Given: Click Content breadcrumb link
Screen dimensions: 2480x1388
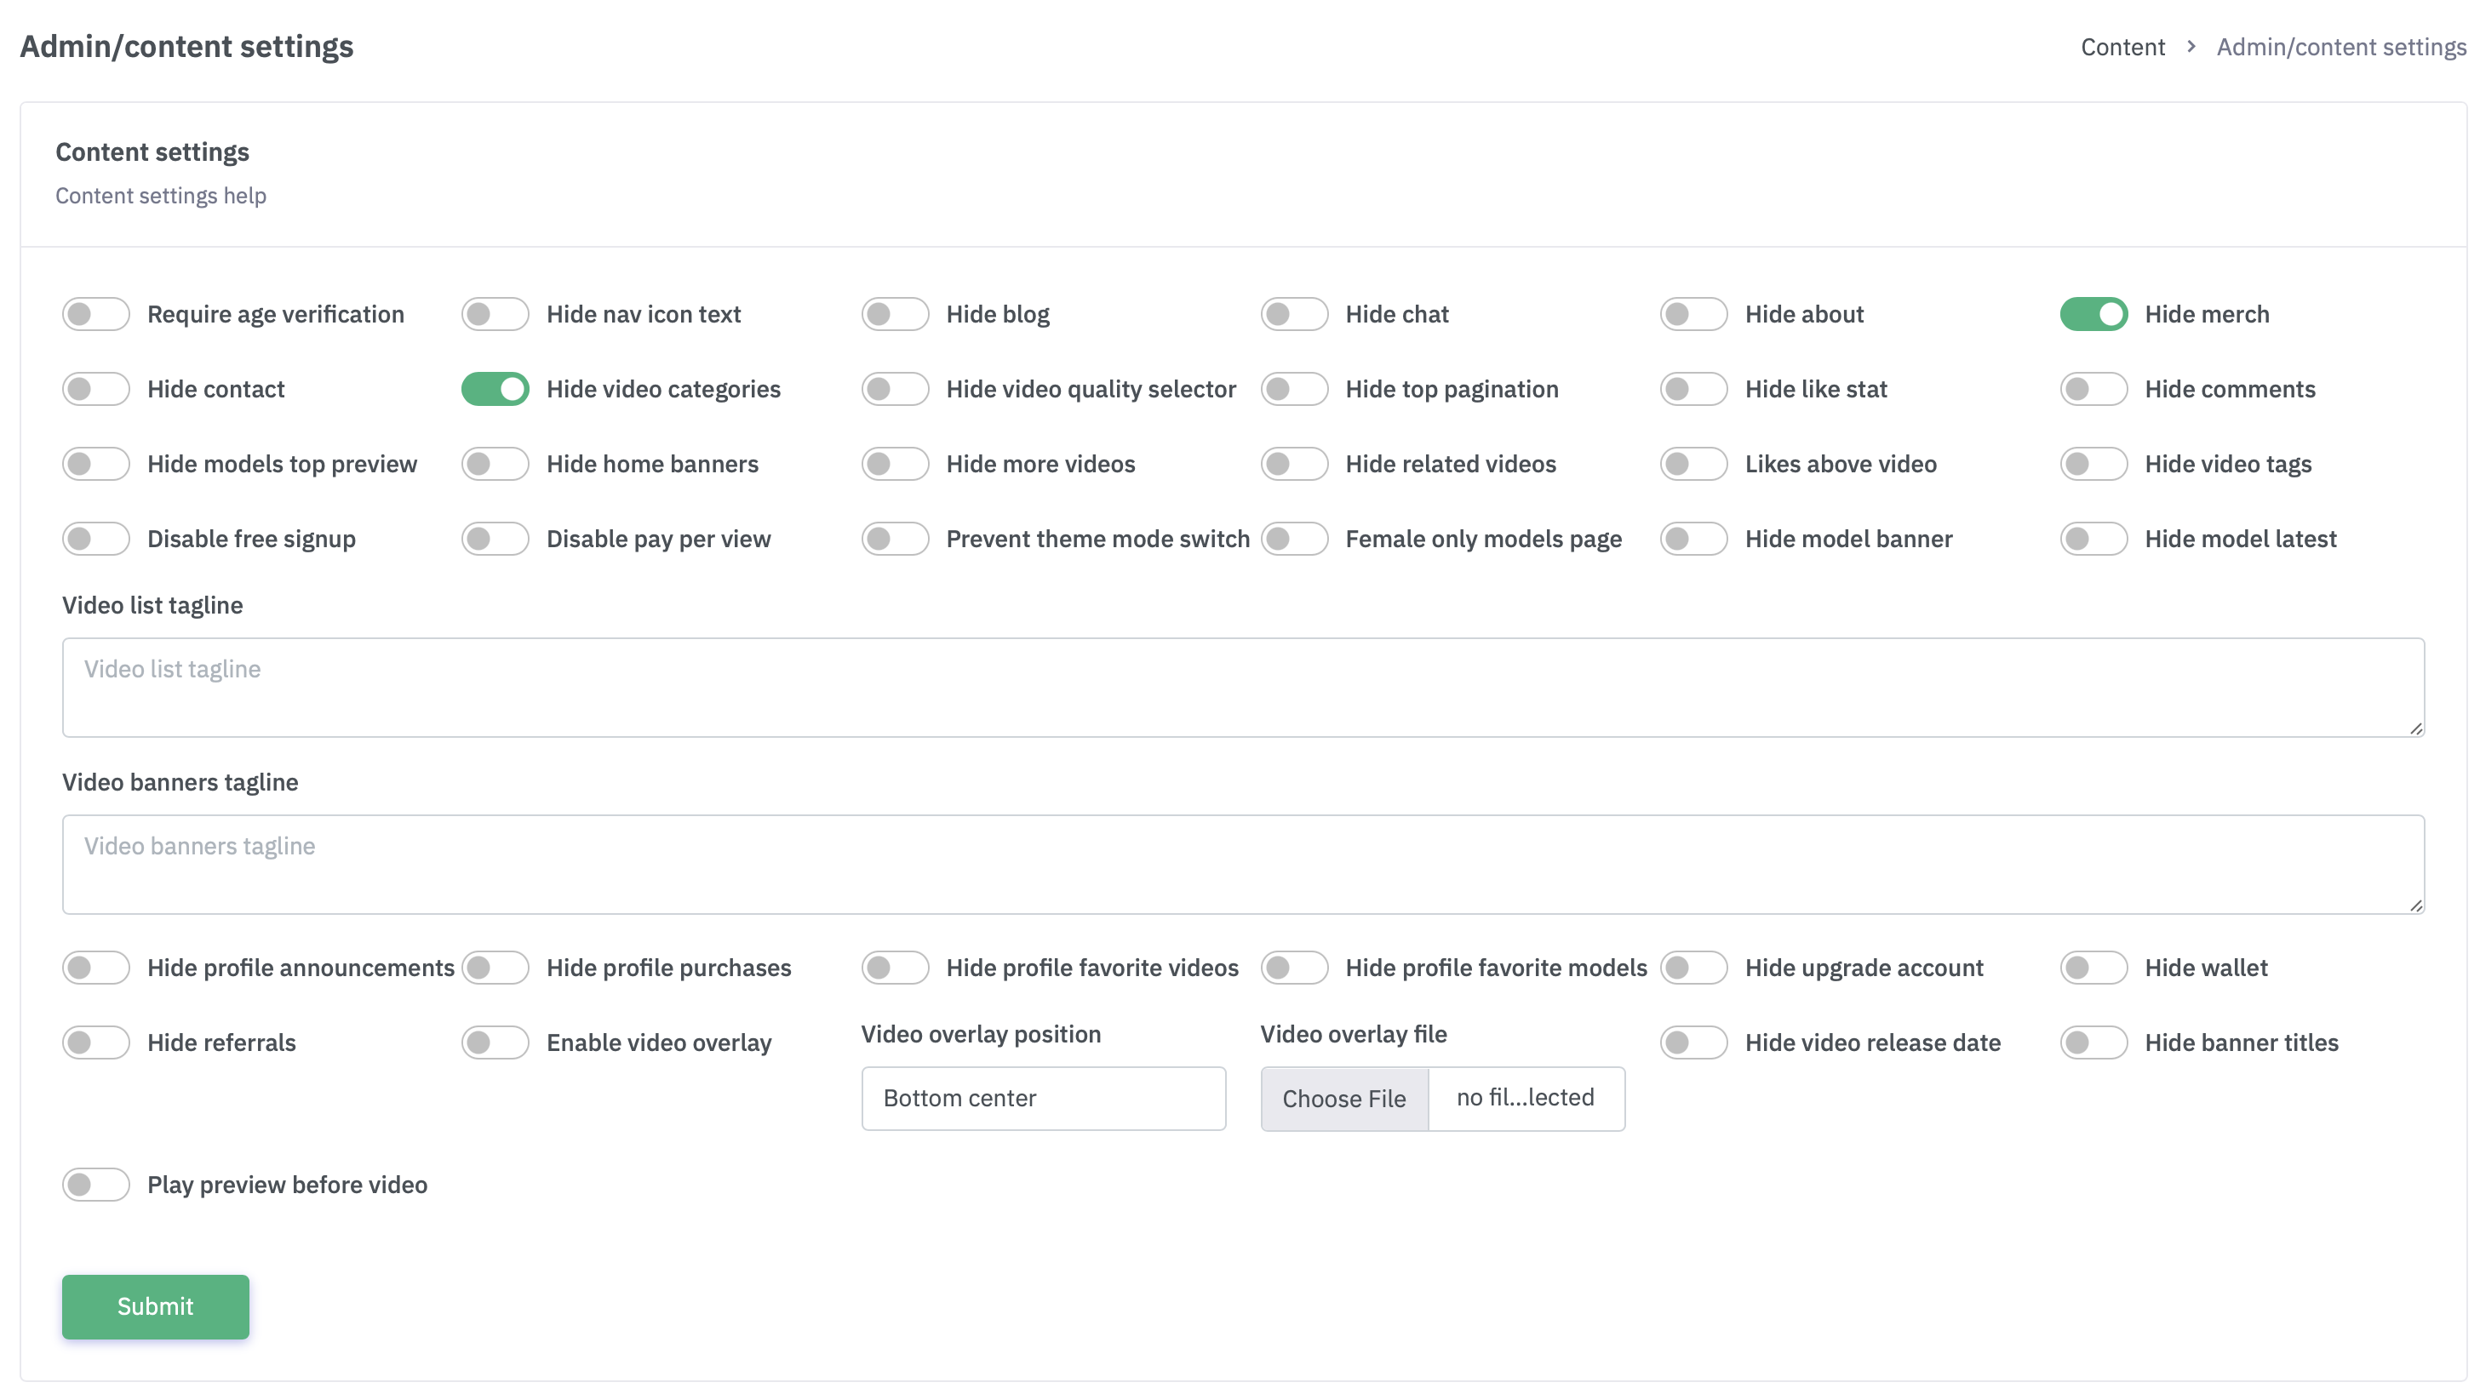Looking at the screenshot, I should (x=2122, y=47).
